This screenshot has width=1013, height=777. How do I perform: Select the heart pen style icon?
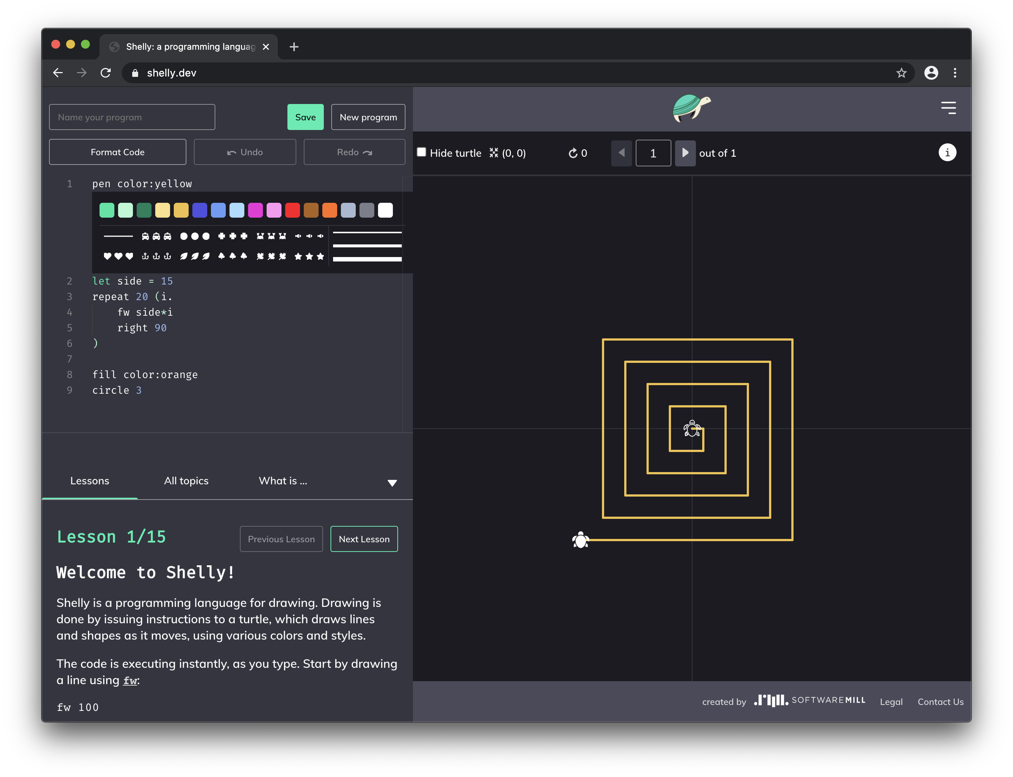(x=107, y=256)
